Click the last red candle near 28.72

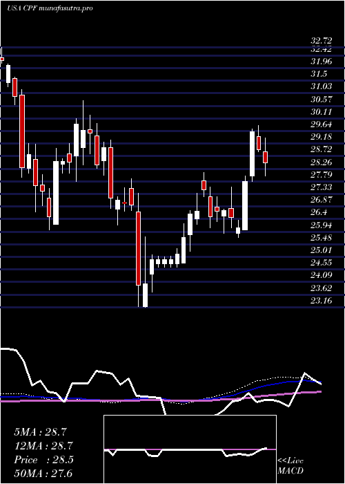(x=265, y=157)
